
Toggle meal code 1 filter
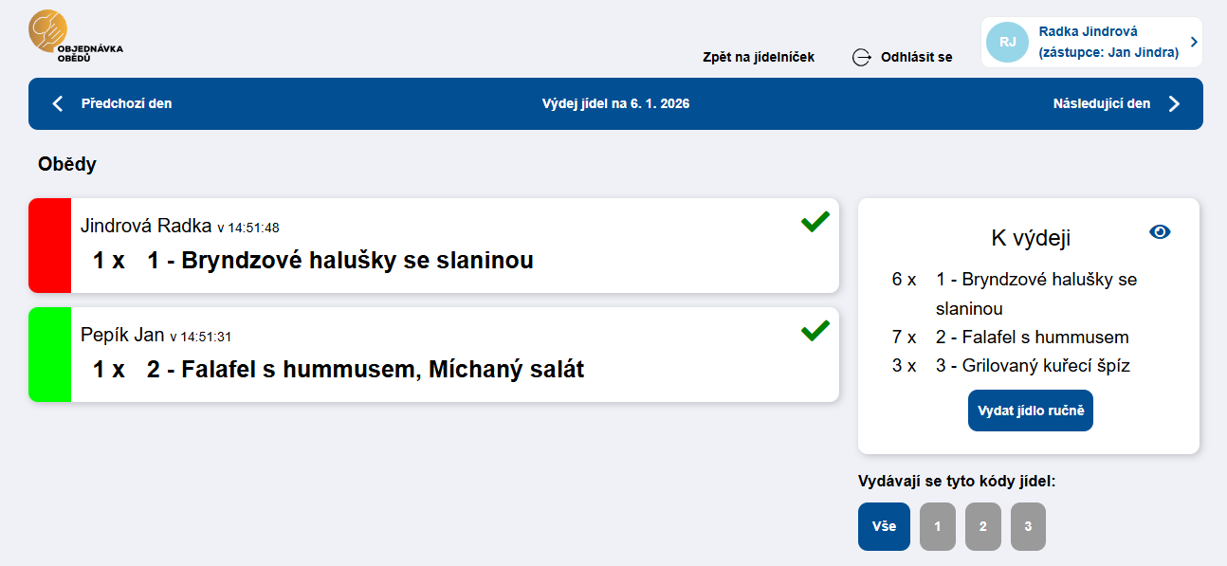click(x=937, y=527)
